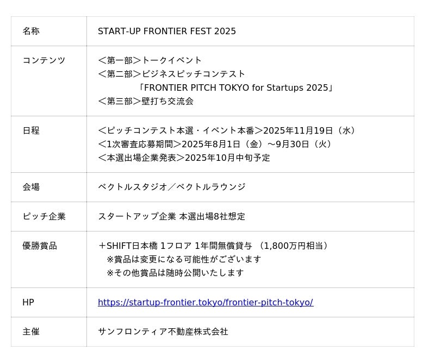This screenshot has height=363, width=435.
Task: Click the 2025年11月19日 event date line
Action: (x=227, y=130)
